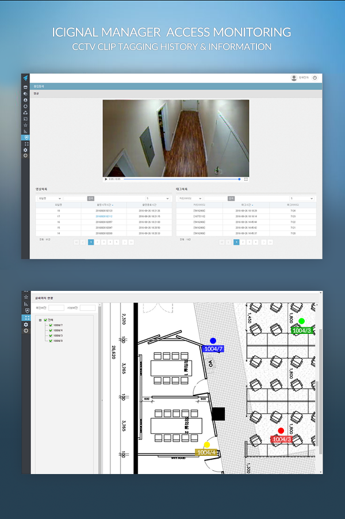The width and height of the screenshot is (345, 519).
Task: Sort the video list by start time column
Action: pos(104,205)
